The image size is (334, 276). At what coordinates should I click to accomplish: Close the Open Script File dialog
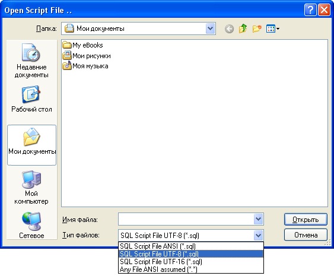click(324, 10)
